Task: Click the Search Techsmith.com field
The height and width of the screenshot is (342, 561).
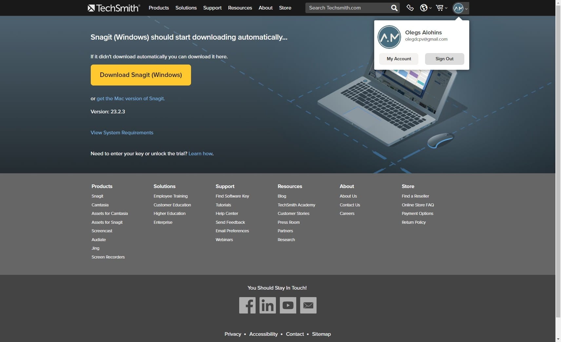Action: 348,8
